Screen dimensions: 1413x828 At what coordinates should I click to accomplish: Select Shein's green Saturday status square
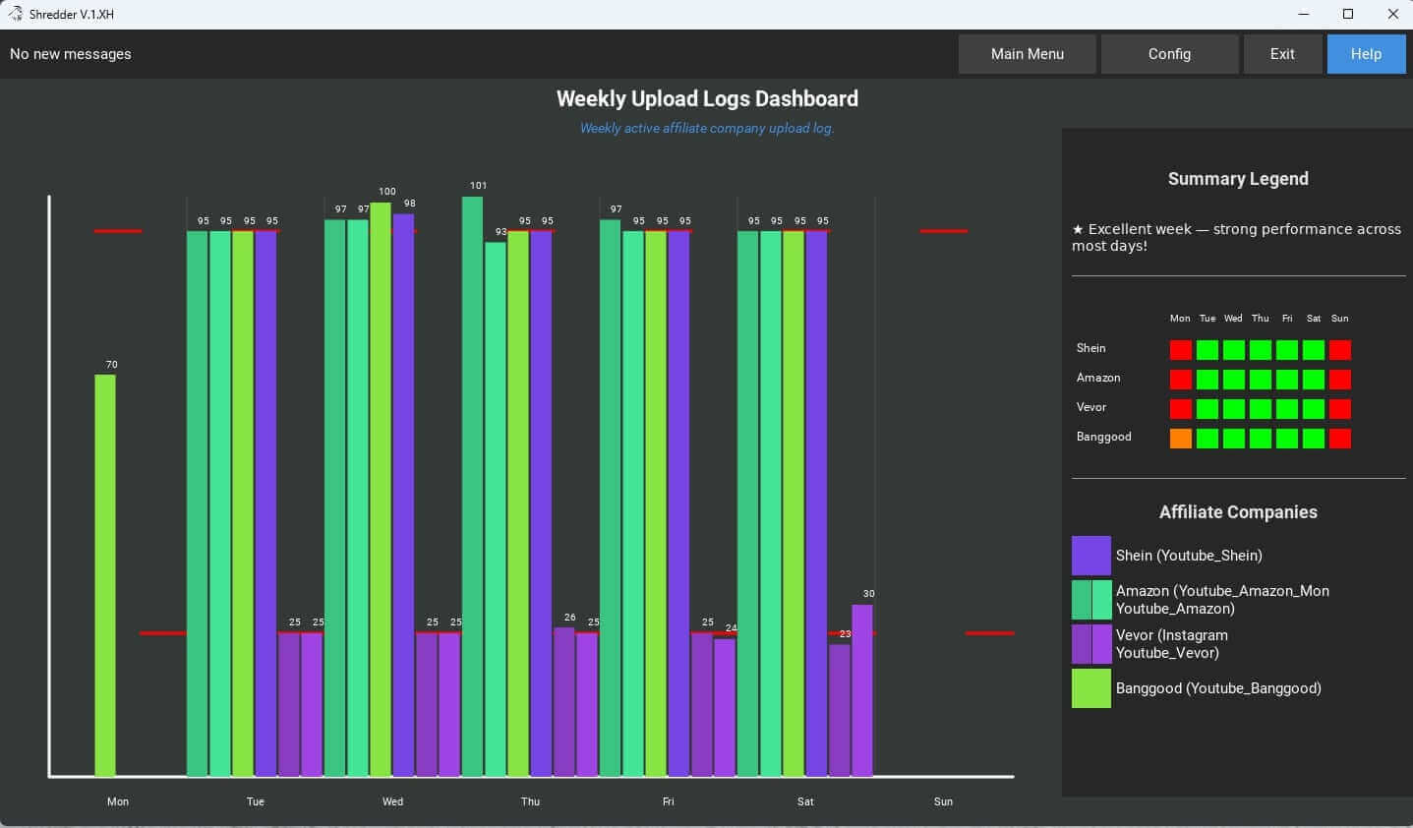point(1314,350)
